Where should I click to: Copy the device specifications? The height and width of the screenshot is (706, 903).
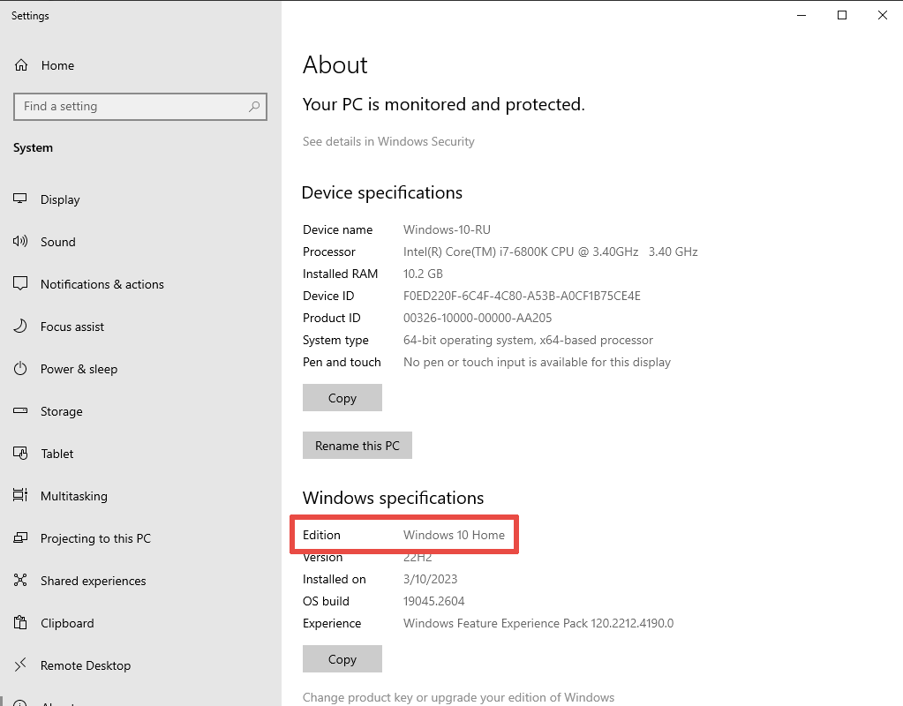[342, 398]
